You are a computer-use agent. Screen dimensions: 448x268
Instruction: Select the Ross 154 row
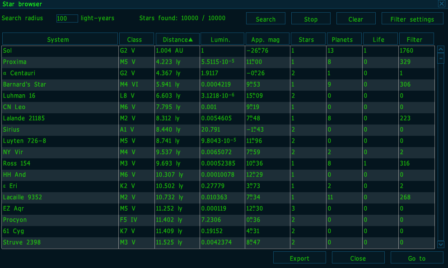tap(218, 163)
